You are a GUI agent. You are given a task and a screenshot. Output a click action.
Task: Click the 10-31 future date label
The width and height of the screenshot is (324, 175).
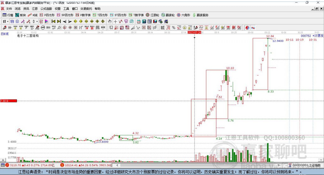pyautogui.click(x=313, y=40)
